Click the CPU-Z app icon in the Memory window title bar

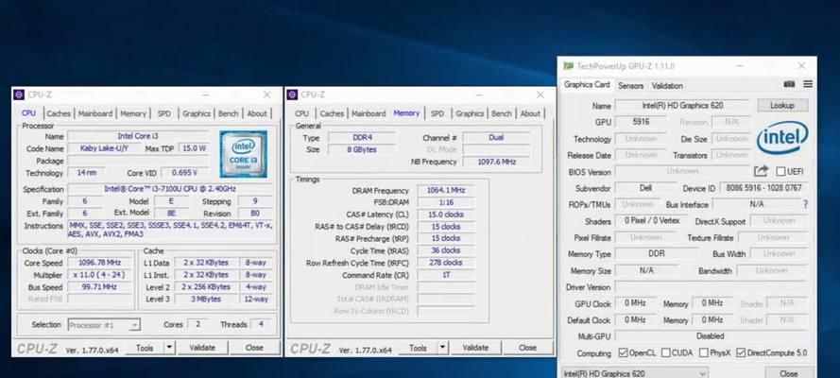(x=292, y=94)
